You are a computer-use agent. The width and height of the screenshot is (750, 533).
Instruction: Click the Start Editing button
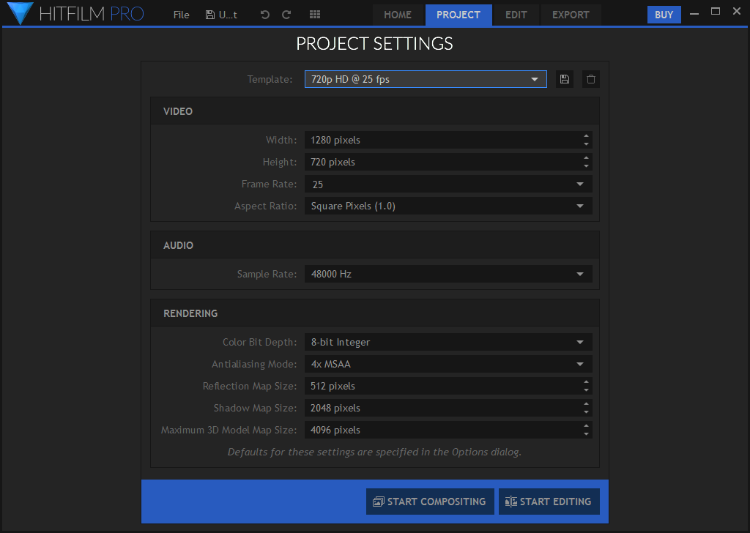[x=549, y=502]
